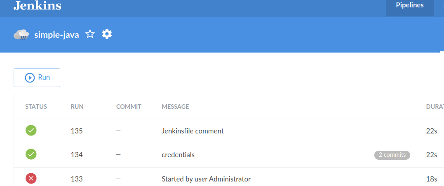The width and height of the screenshot is (444, 186).
Task: Click red failed icon for run 133
Action: pos(31,179)
